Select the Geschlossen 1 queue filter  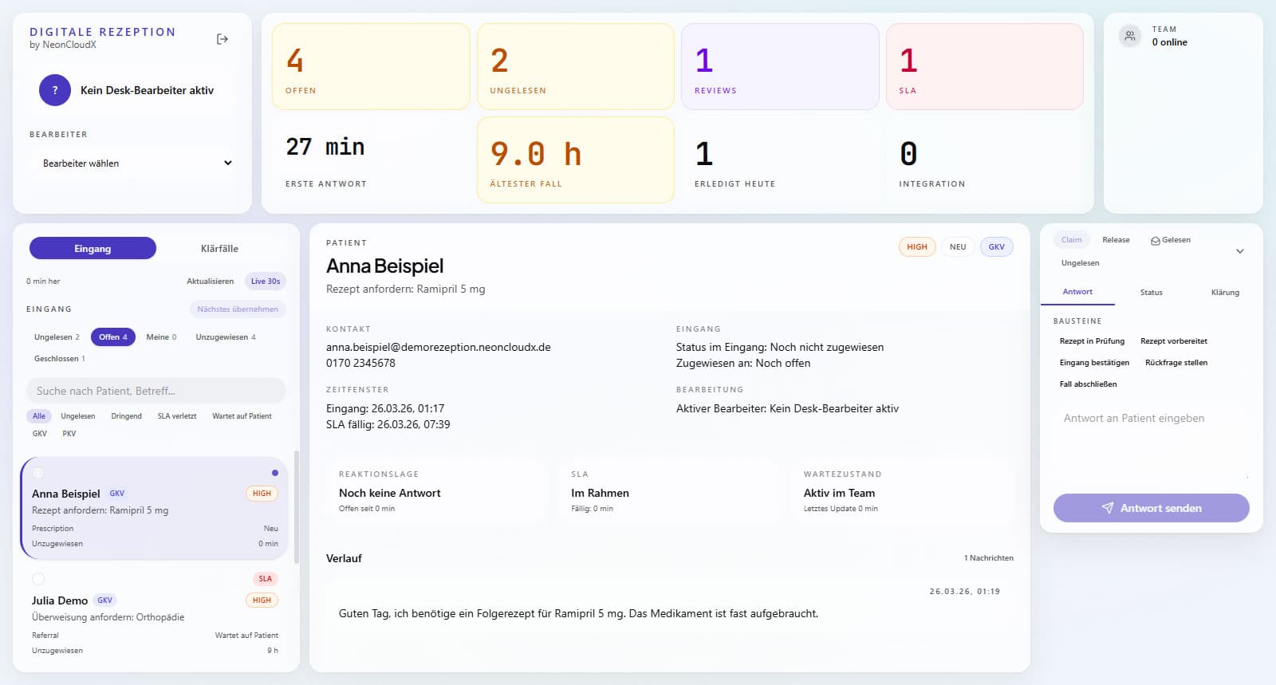(59, 359)
